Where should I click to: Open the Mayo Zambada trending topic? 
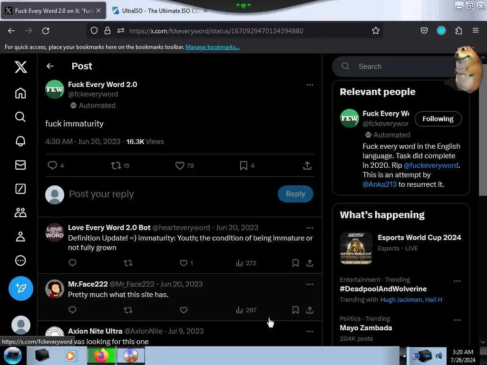pos(366,328)
